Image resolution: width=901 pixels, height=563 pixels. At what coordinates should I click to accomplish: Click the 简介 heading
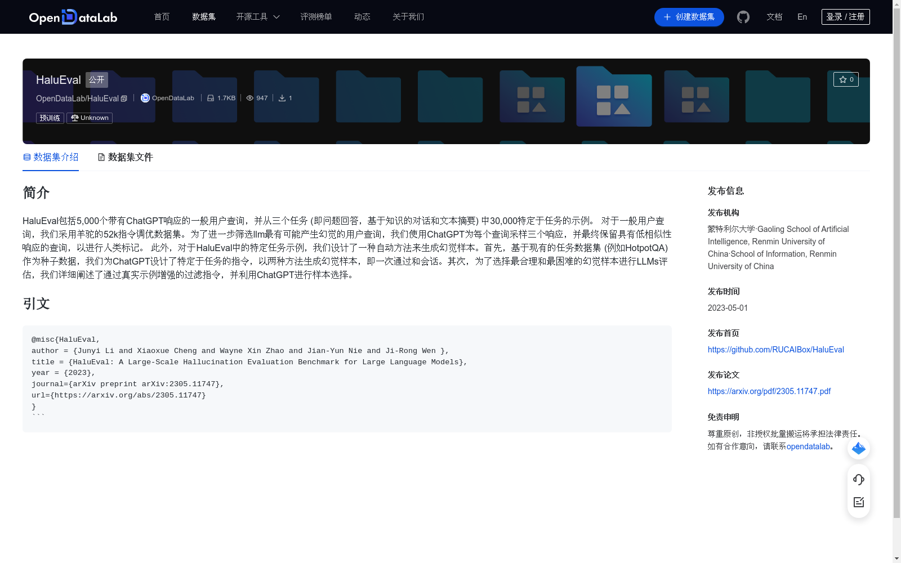point(36,193)
